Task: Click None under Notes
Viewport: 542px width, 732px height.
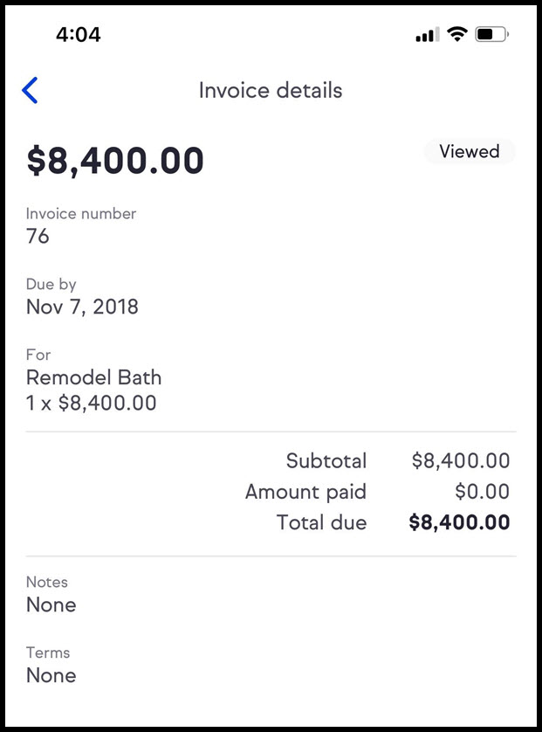Action: click(x=51, y=604)
